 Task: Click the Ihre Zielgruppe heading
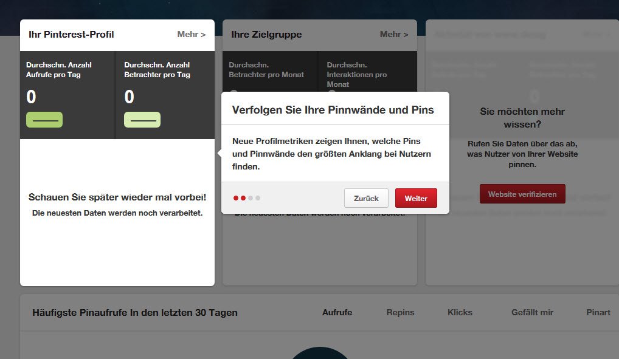click(266, 35)
